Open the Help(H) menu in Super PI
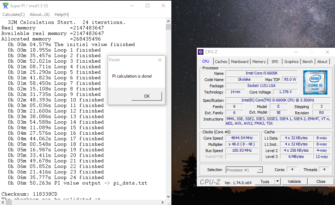335x205 pixels. [x=62, y=14]
